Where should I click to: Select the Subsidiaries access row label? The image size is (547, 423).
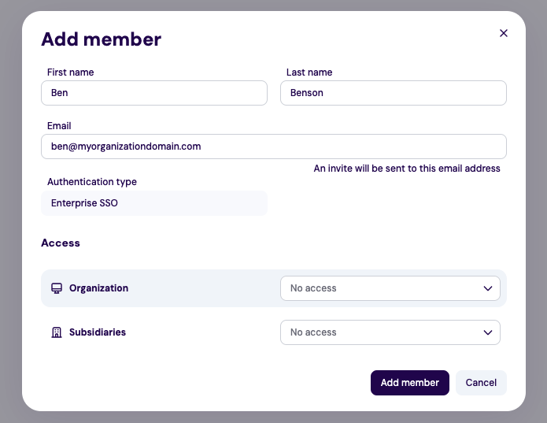coord(97,332)
